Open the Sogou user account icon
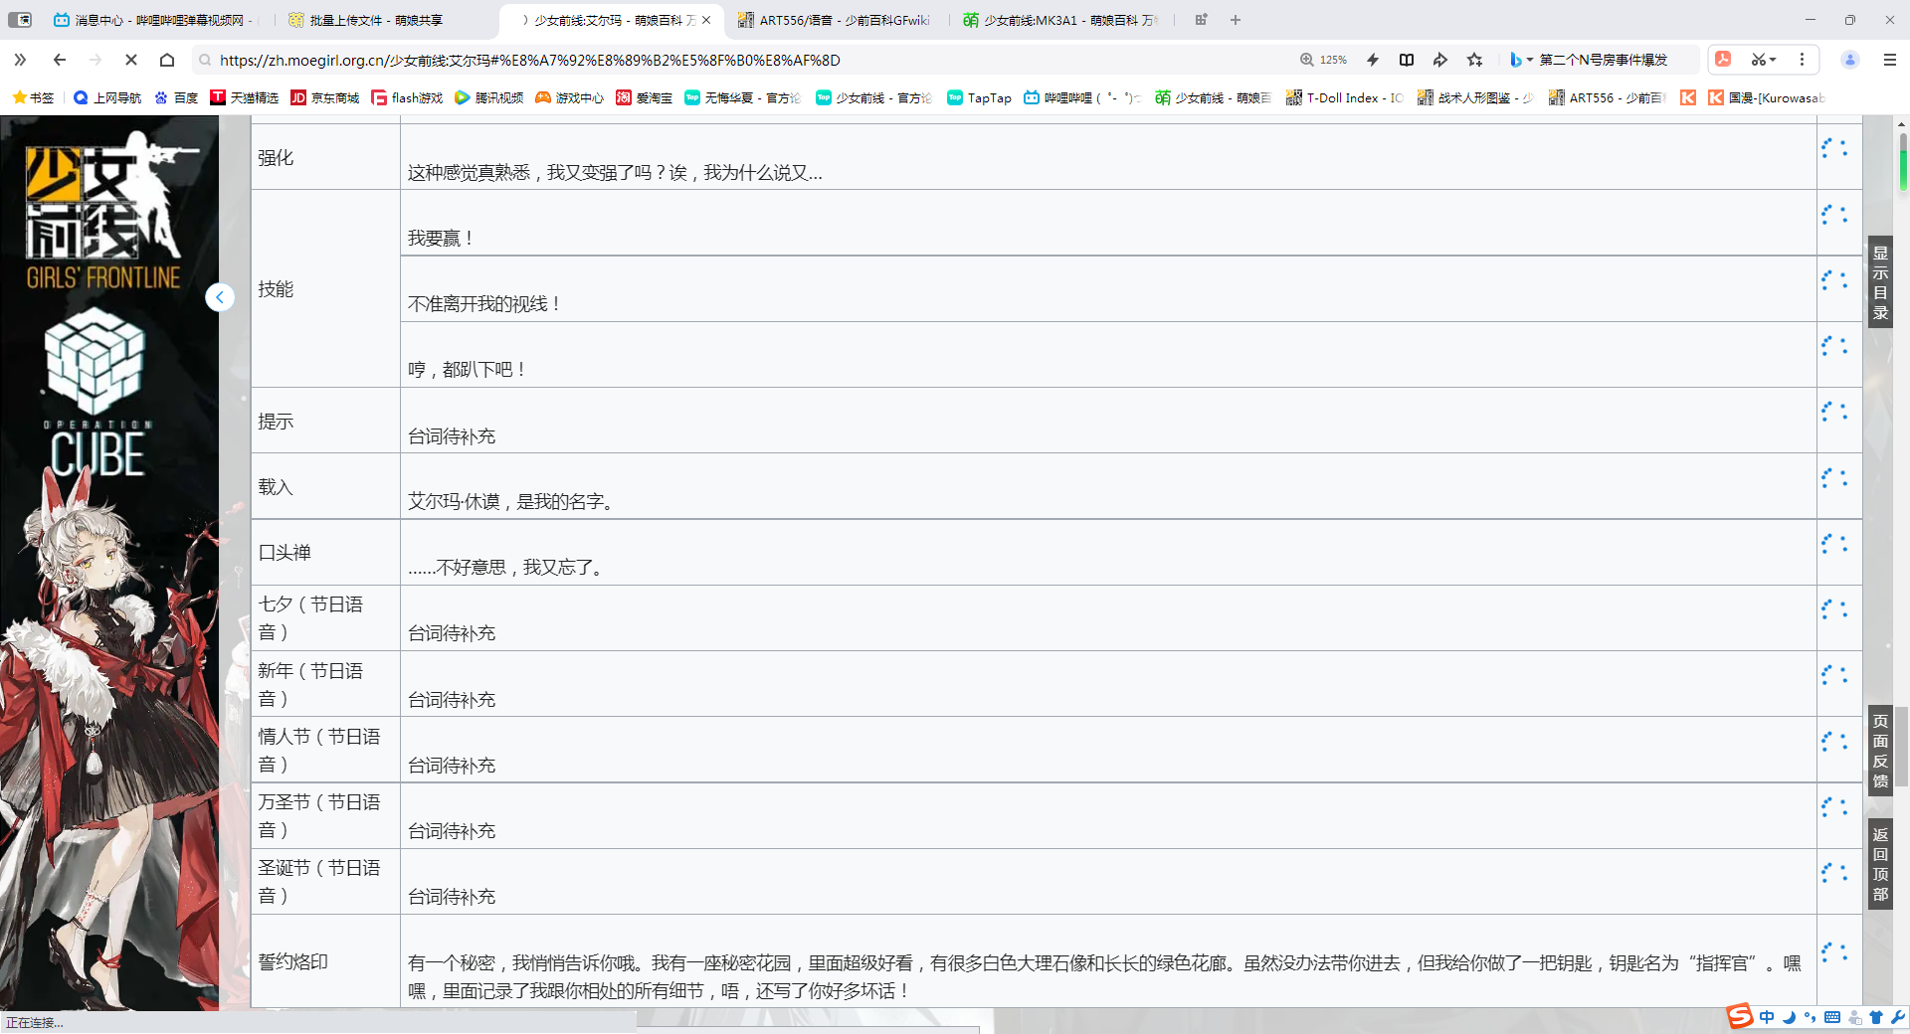Screen dimensions: 1910x1034 [1854, 1017]
